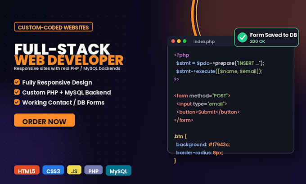The image size is (306, 184).
Task: Click the Responsive sites with real PHP subtitle
Action: pyautogui.click(x=67, y=68)
